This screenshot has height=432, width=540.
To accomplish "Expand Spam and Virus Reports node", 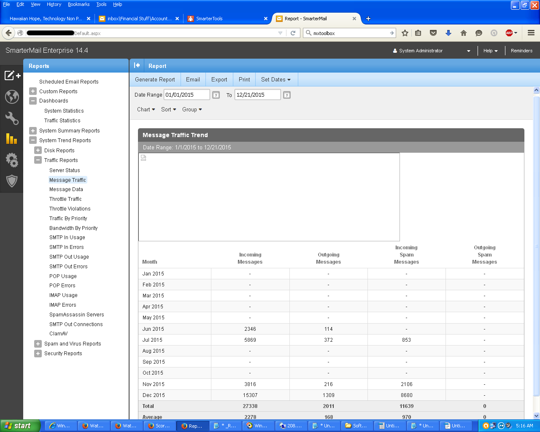I will click(x=38, y=344).
